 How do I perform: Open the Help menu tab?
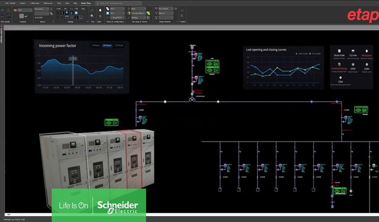coord(75,3)
